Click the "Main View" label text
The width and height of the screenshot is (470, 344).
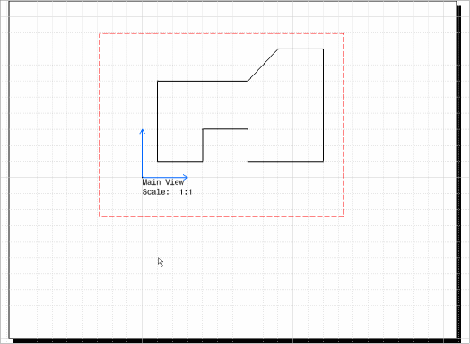162,182
